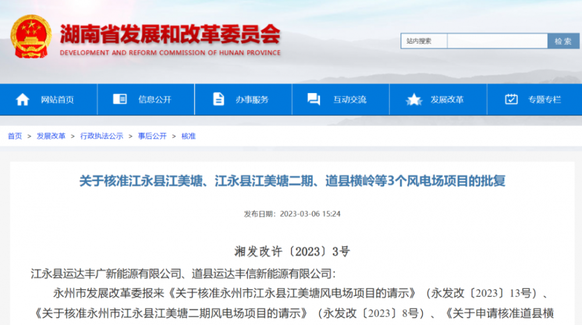Viewport: 582px width, 325px height.
Task: Click the national emblem logo
Action: coord(31,36)
